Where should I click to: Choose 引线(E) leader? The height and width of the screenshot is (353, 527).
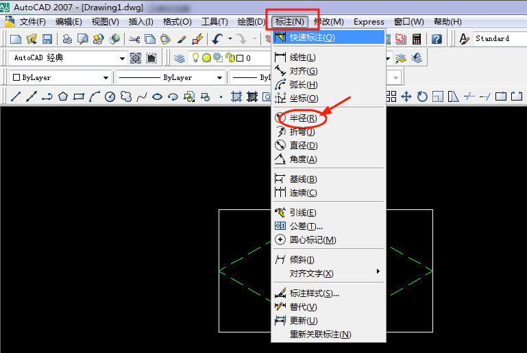click(328, 212)
